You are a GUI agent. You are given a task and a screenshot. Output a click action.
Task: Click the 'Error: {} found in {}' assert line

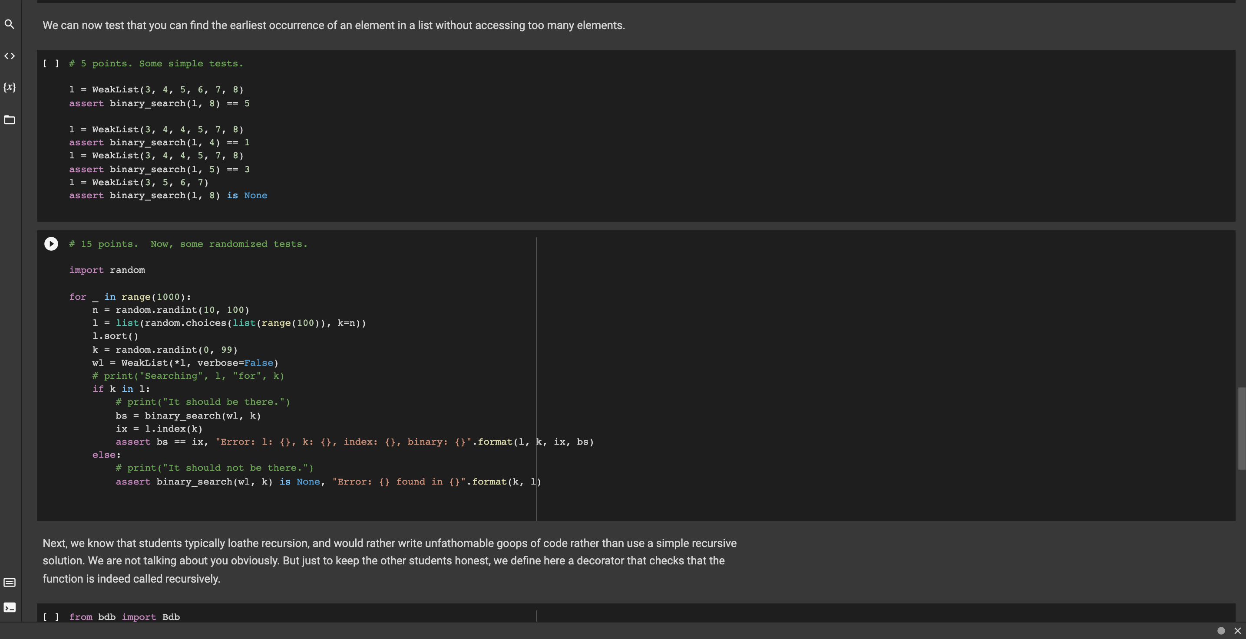click(328, 482)
